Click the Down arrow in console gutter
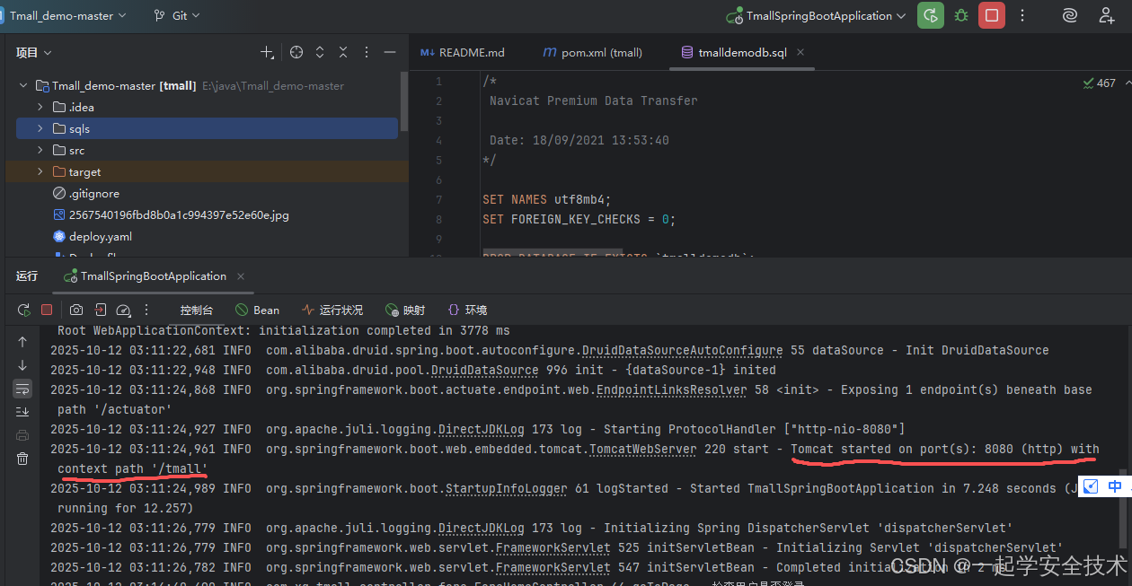This screenshot has height=586, width=1132. 22,365
